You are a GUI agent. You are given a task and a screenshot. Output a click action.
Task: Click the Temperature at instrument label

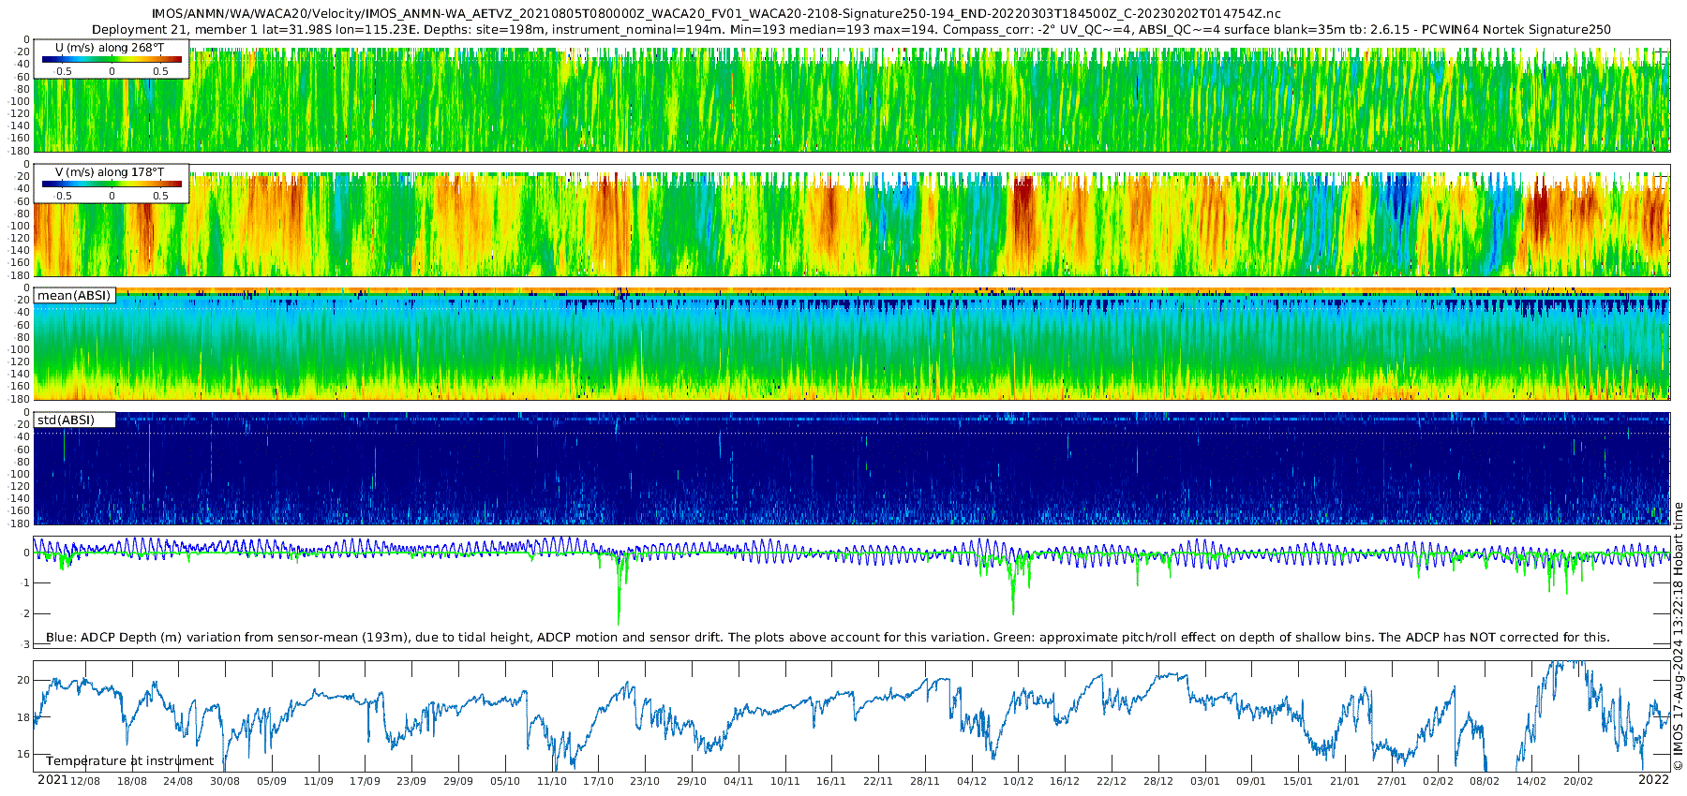(x=130, y=761)
